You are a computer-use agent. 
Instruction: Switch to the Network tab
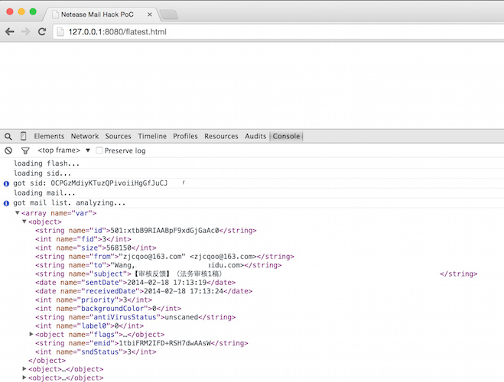click(x=85, y=136)
